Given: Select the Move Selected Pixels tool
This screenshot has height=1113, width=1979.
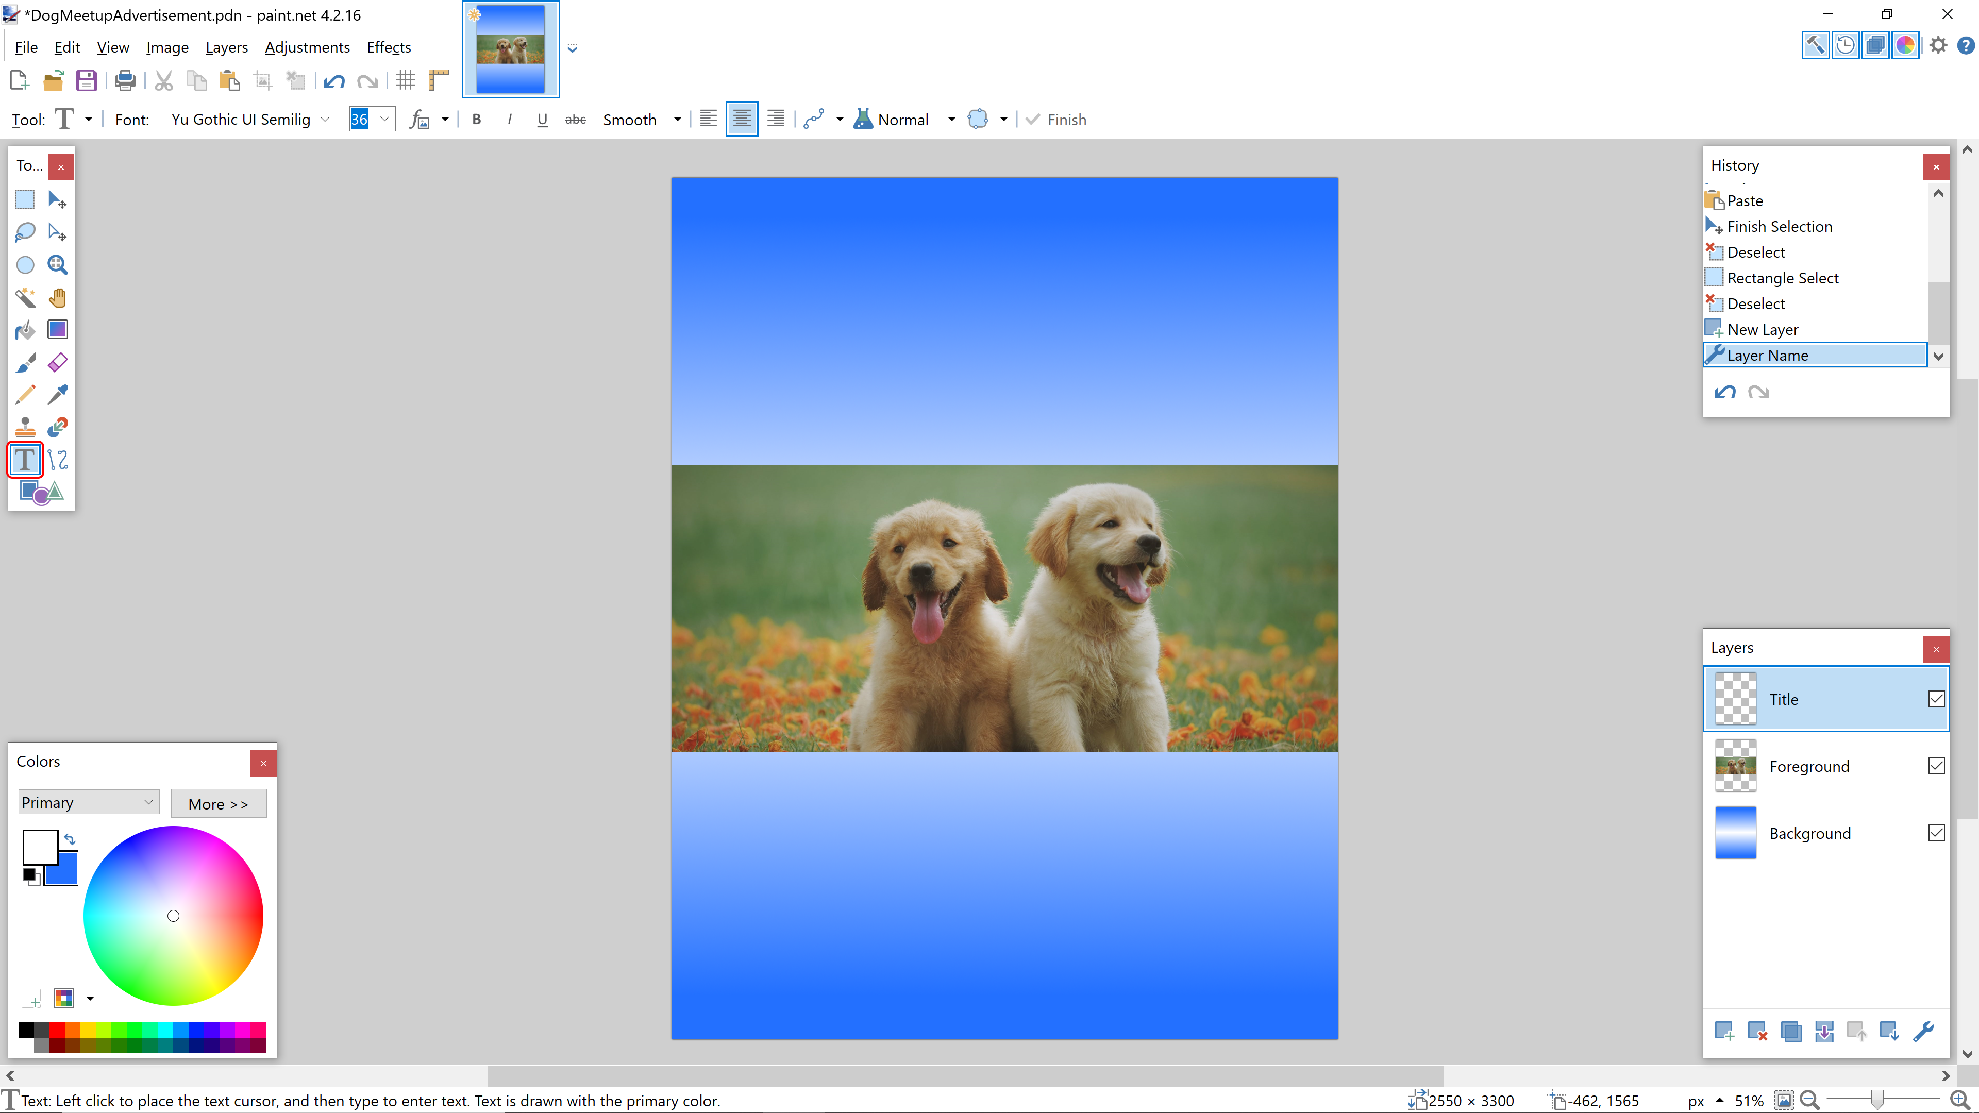Looking at the screenshot, I should point(58,200).
